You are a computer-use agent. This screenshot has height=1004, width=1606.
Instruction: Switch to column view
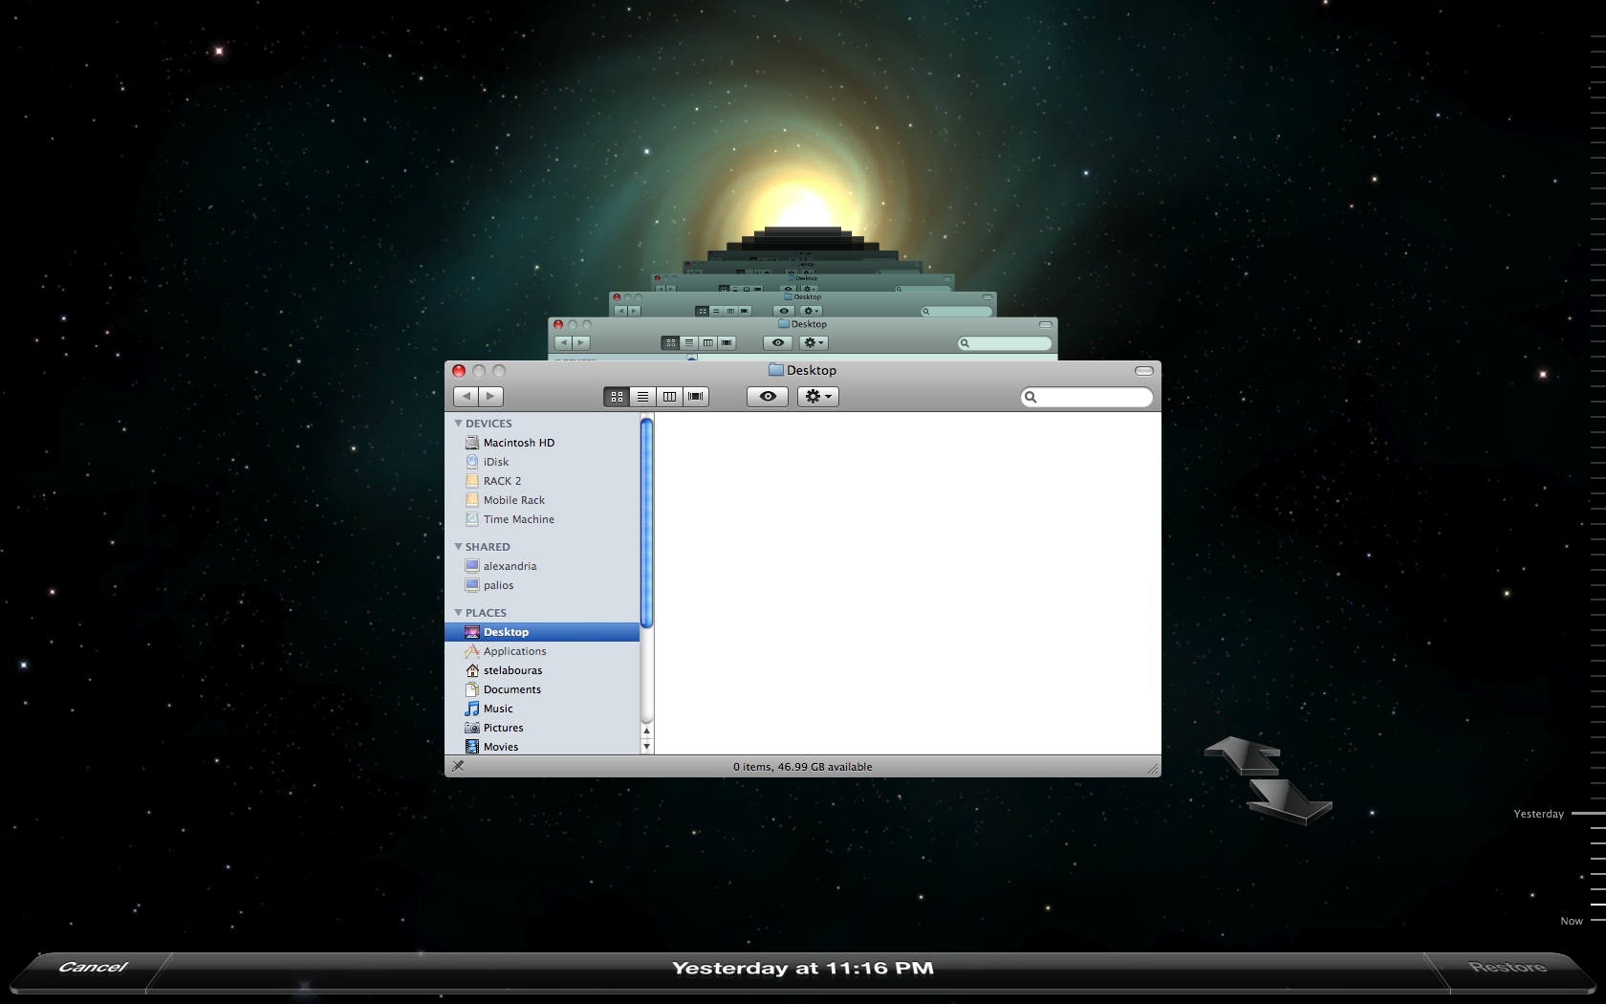669,397
